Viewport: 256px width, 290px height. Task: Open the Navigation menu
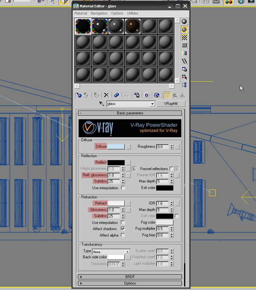tap(99, 14)
